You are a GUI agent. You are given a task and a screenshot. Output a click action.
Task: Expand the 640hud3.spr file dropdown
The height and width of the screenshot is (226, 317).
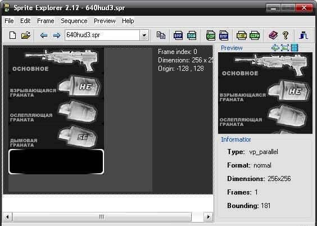144,35
